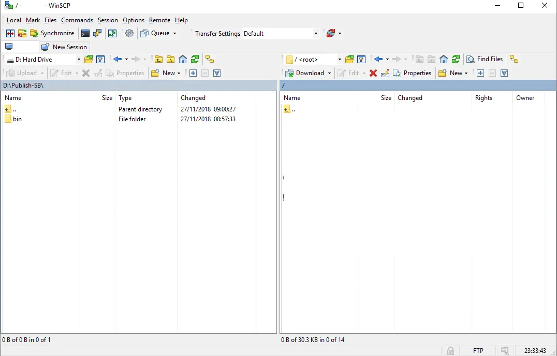Go to remote home directory icon
Viewport: 557px width, 356px height.
pyautogui.click(x=443, y=60)
